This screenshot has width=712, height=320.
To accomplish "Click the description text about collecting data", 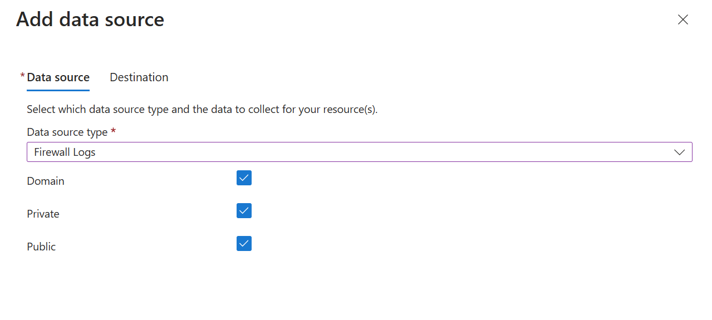I will [x=202, y=109].
